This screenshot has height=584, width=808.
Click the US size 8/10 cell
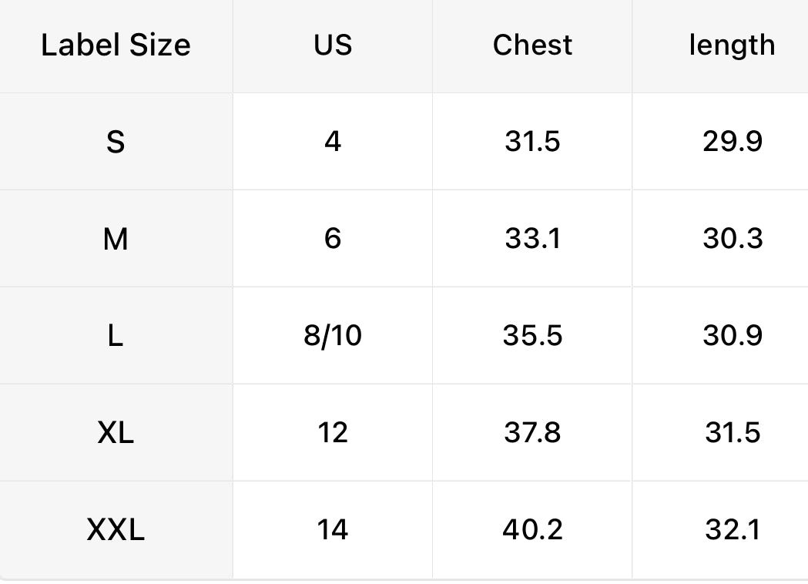[x=333, y=336]
